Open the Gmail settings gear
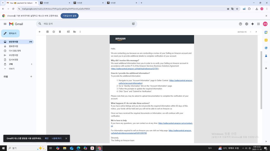This screenshot has width=270, height=151. (x=246, y=24)
